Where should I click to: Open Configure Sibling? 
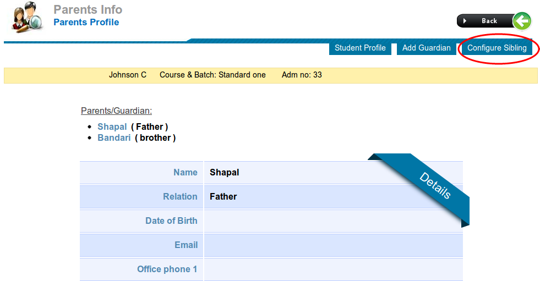point(497,48)
